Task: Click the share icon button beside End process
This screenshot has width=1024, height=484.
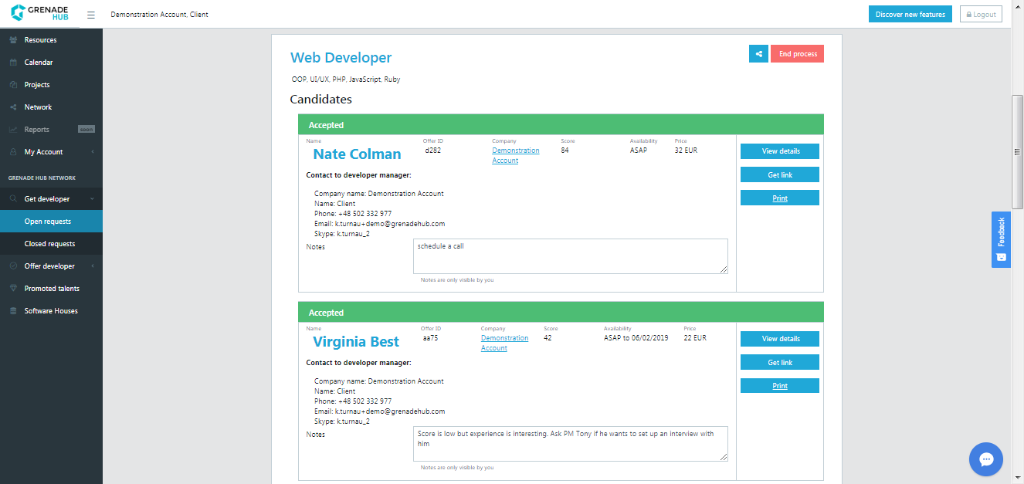Action: tap(758, 54)
